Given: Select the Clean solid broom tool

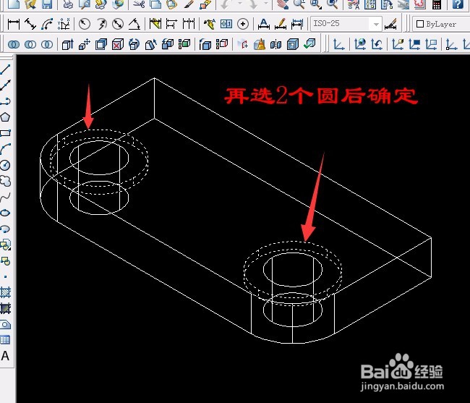Looking at the screenshot, I should 260,45.
